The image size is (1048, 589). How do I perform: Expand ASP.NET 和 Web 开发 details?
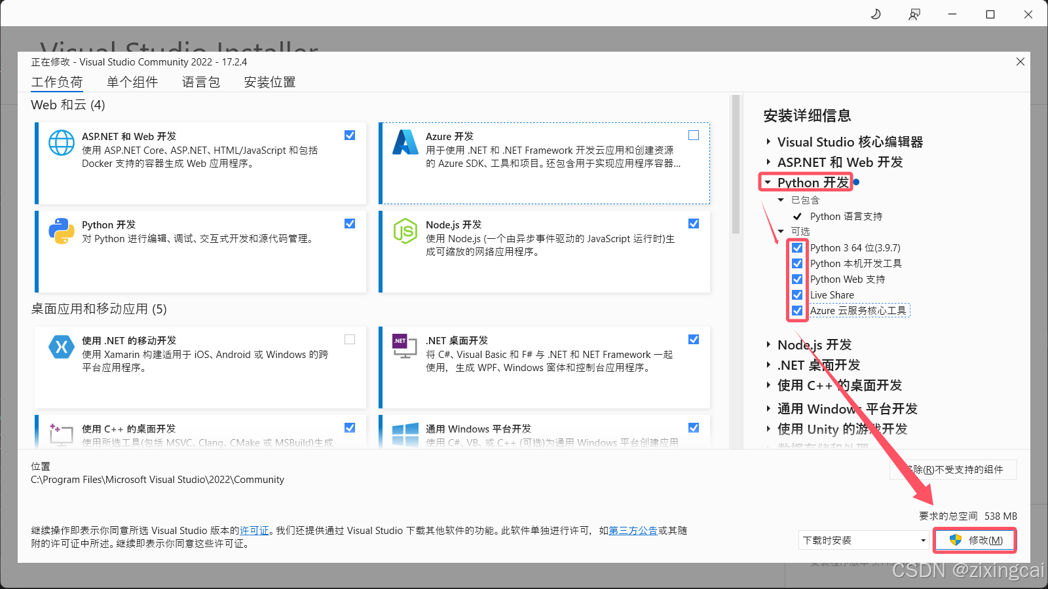click(768, 162)
